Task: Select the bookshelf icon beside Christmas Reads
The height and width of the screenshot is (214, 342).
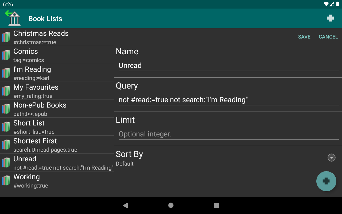Action: click(6, 37)
